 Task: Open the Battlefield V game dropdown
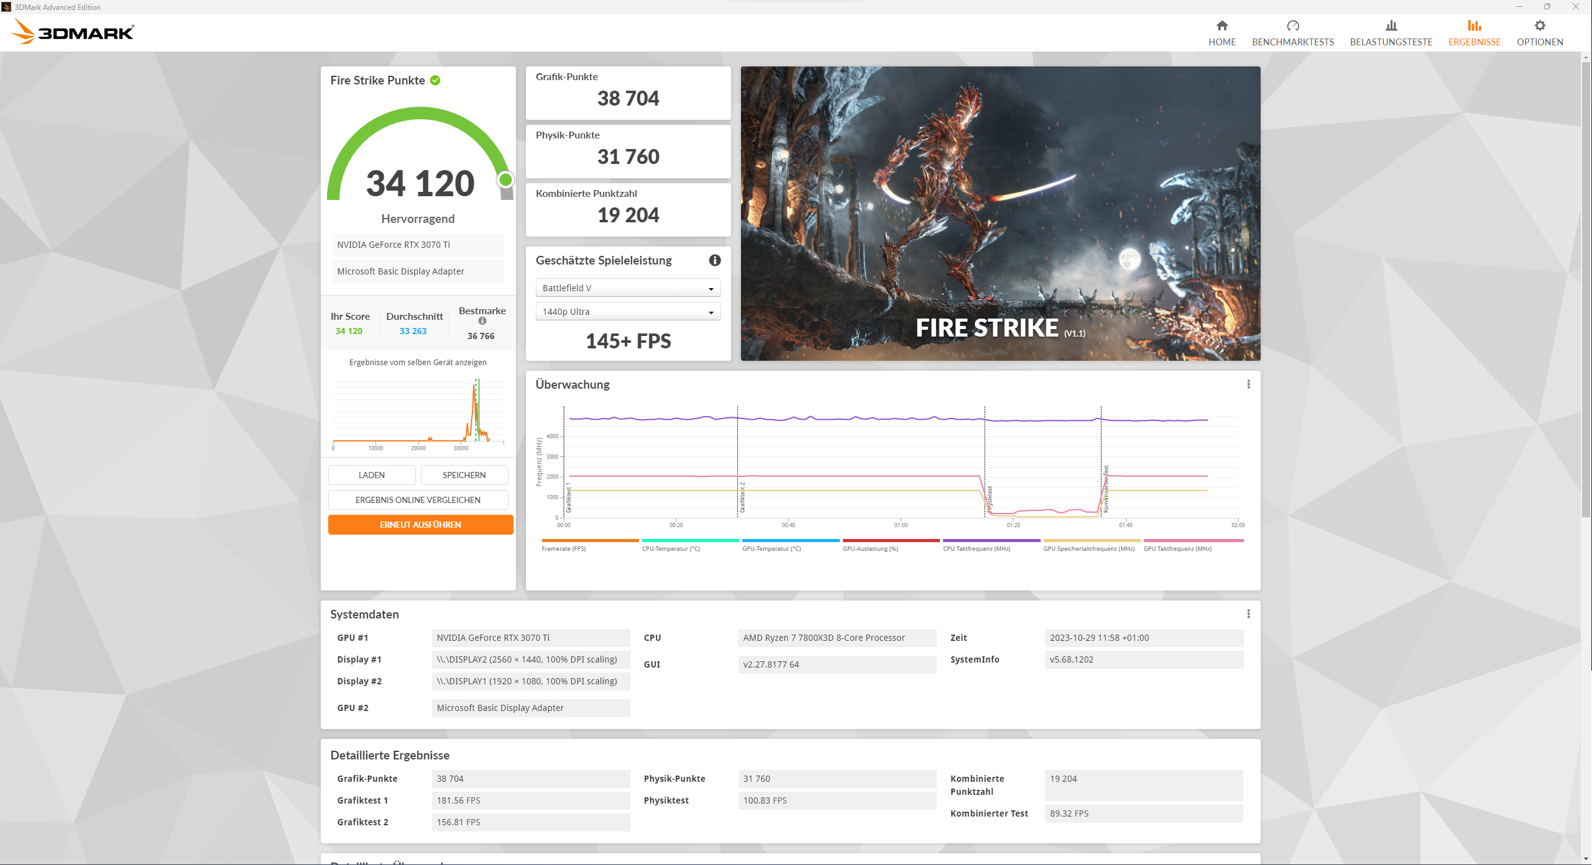(x=627, y=287)
